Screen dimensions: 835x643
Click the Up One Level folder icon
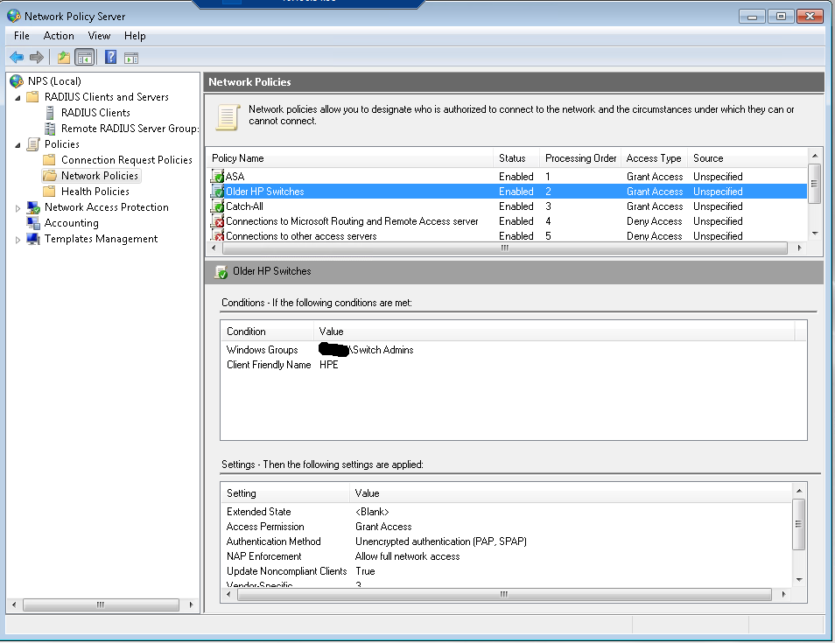coord(63,58)
